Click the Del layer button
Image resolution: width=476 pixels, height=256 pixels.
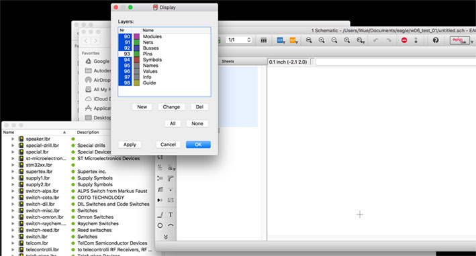(x=199, y=107)
